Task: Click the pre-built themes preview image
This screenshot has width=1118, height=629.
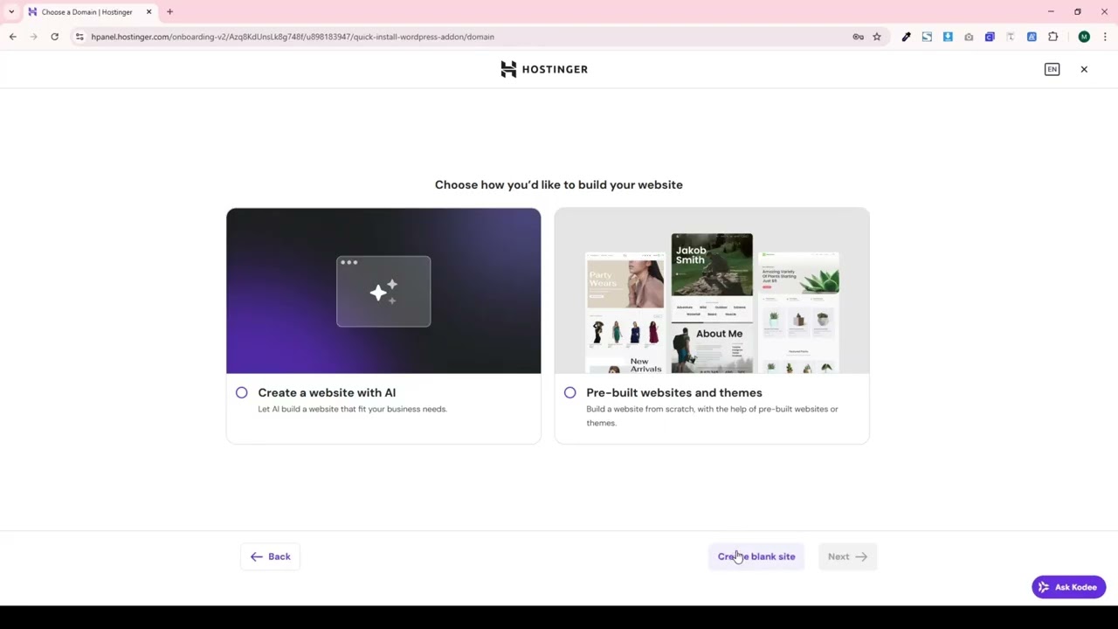Action: point(712,291)
